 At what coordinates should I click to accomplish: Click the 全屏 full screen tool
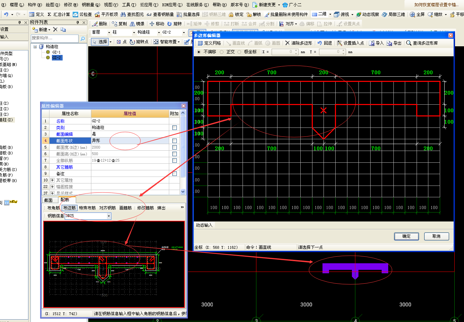[x=417, y=14]
